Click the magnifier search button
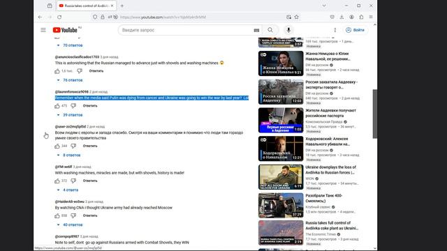Image resolution: width=447 pixels, height=251 pixels. pyautogui.click(x=270, y=30)
